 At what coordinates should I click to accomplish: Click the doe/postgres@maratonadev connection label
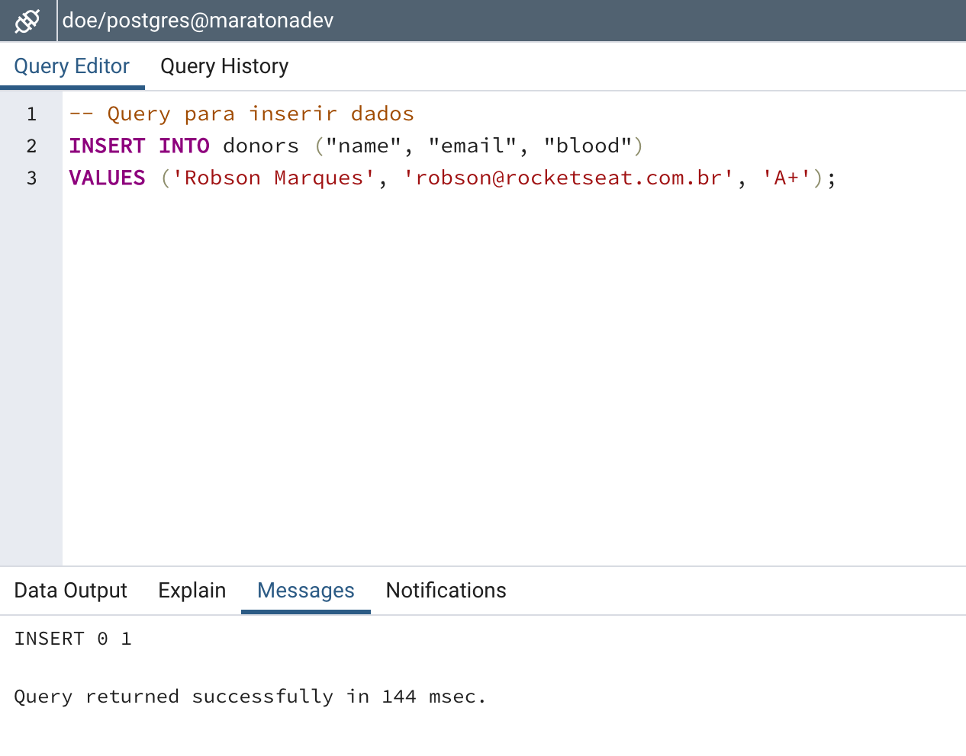point(198,21)
